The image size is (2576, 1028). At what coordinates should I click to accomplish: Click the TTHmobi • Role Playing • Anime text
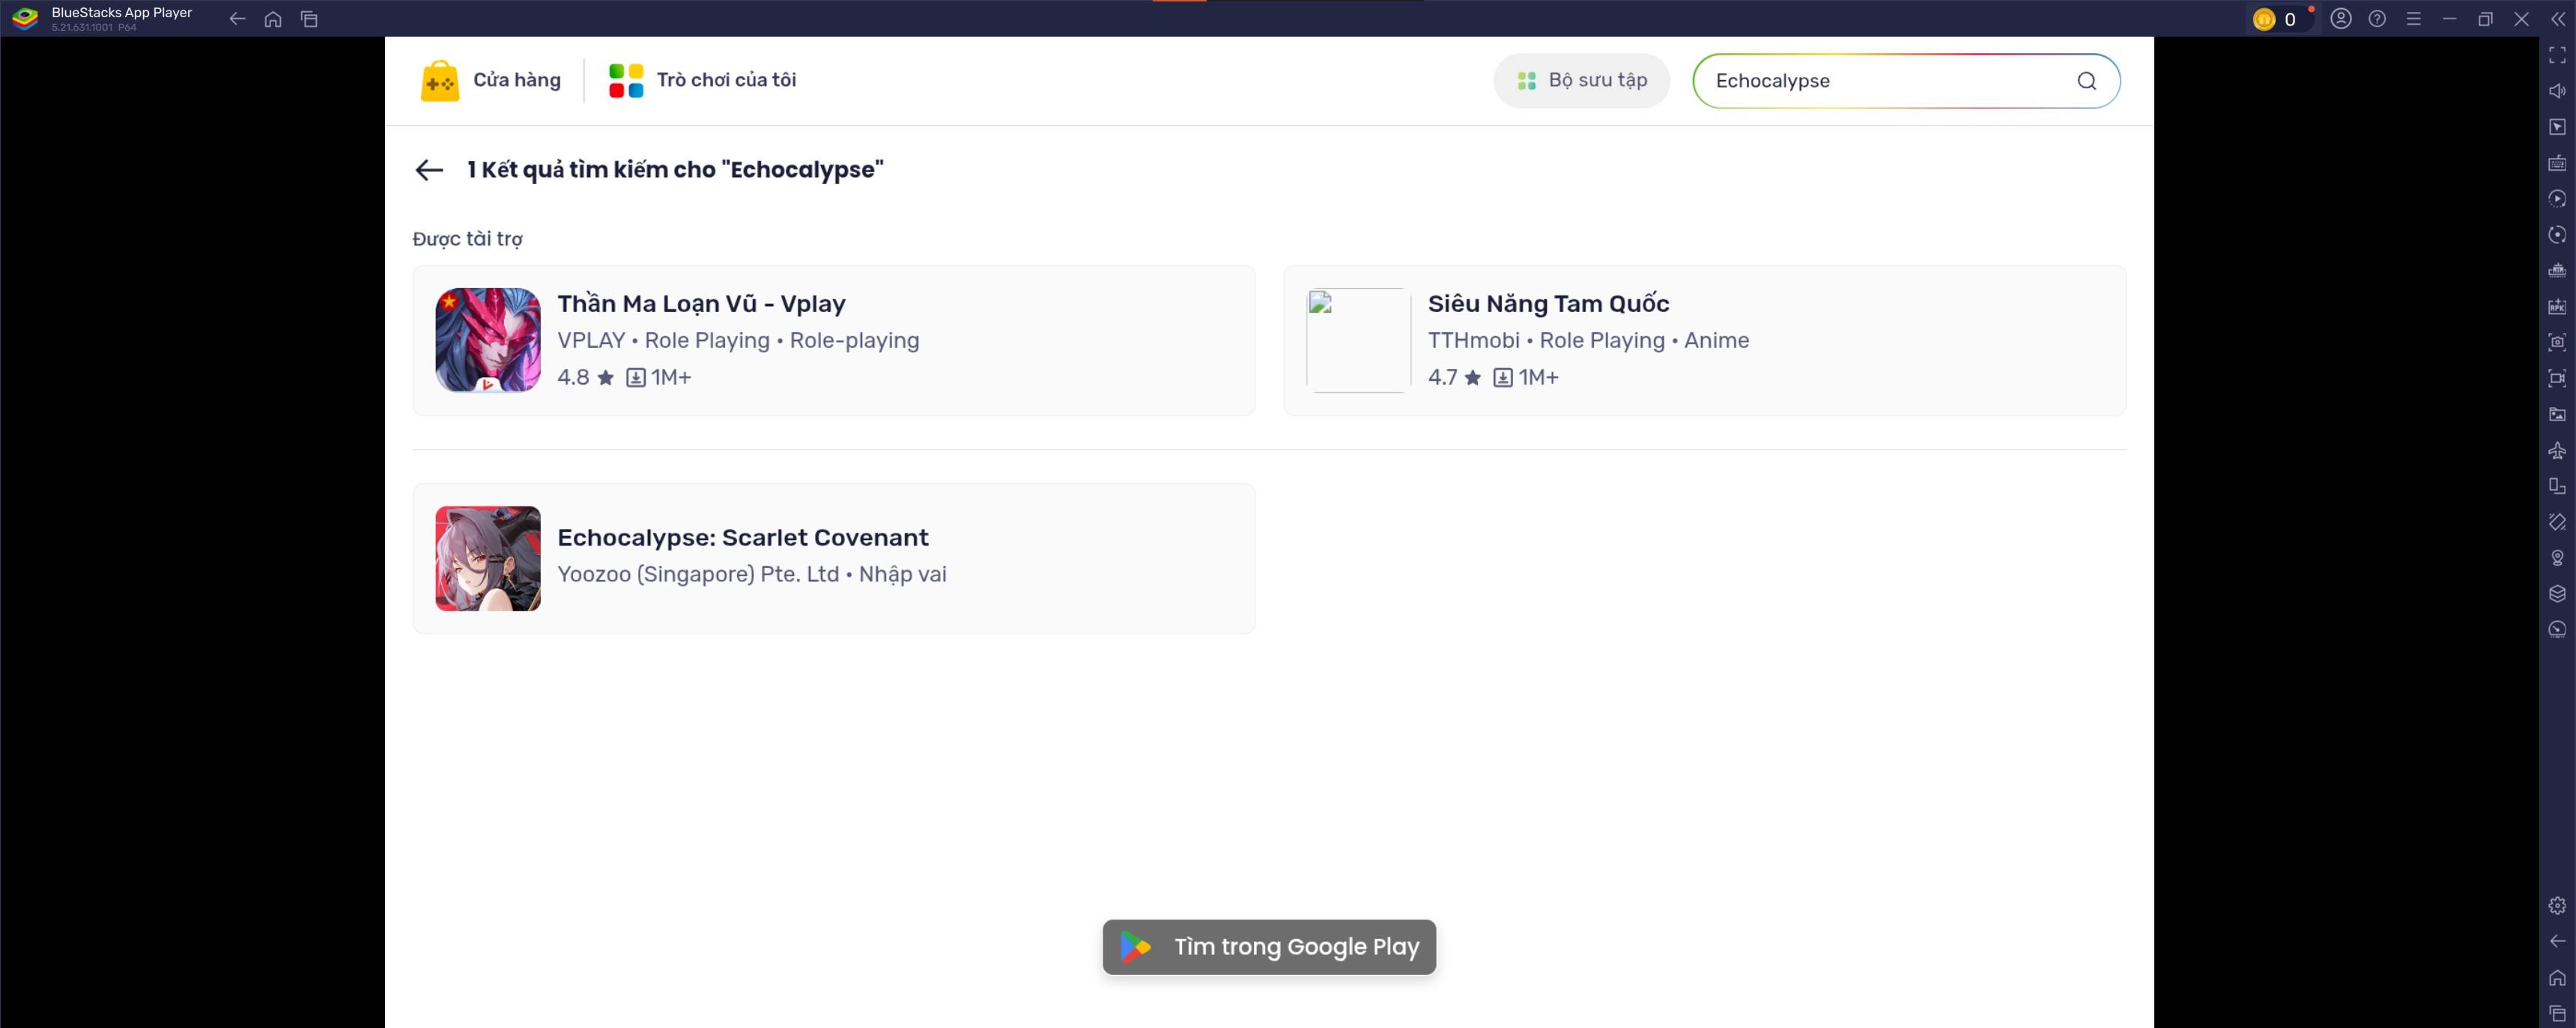[x=1588, y=340]
